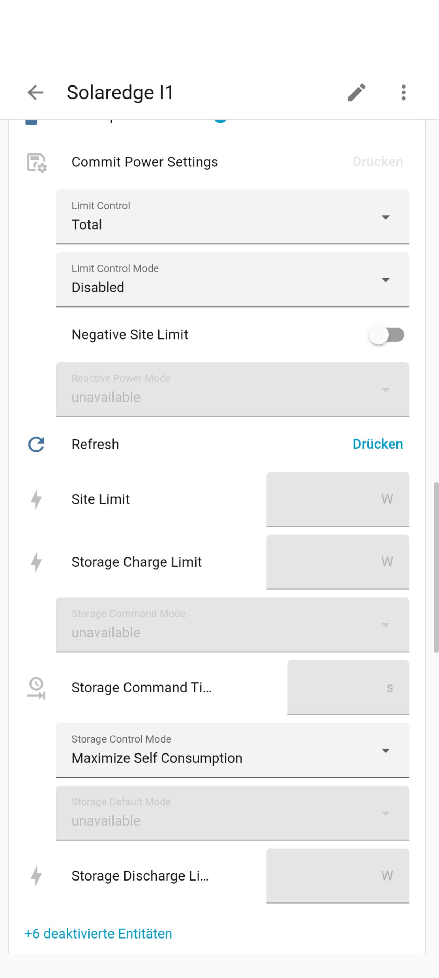This screenshot has height=978, width=439.
Task: Click the Reactive Power Mode dropdown
Action: click(x=232, y=390)
